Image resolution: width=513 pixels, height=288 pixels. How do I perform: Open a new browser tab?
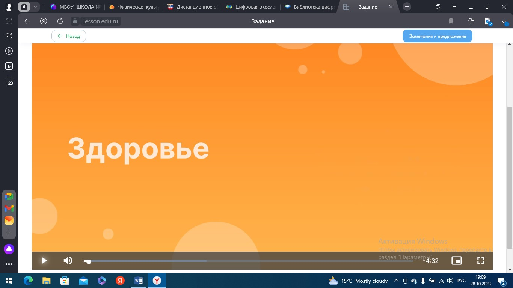407,7
